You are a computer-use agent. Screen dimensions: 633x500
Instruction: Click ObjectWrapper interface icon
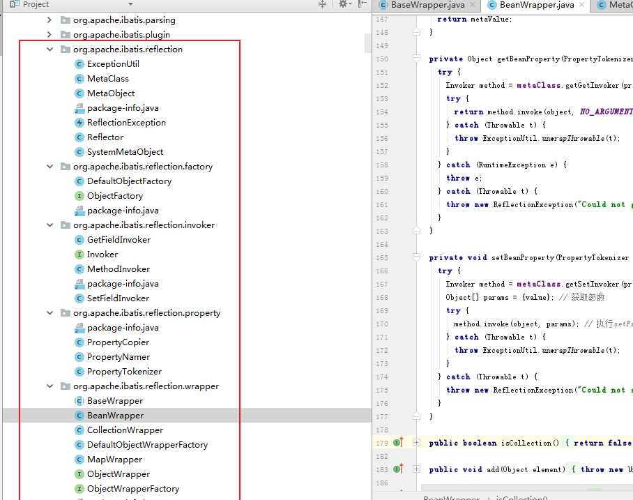tap(79, 474)
